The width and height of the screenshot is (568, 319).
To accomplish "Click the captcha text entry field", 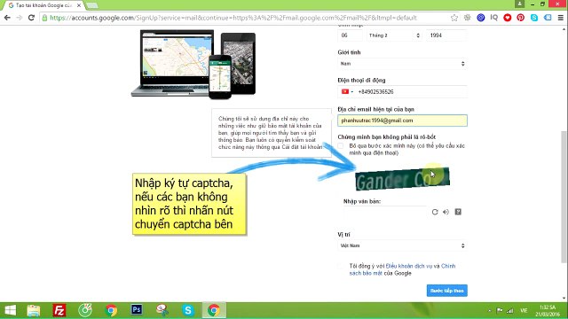I will pos(384,212).
